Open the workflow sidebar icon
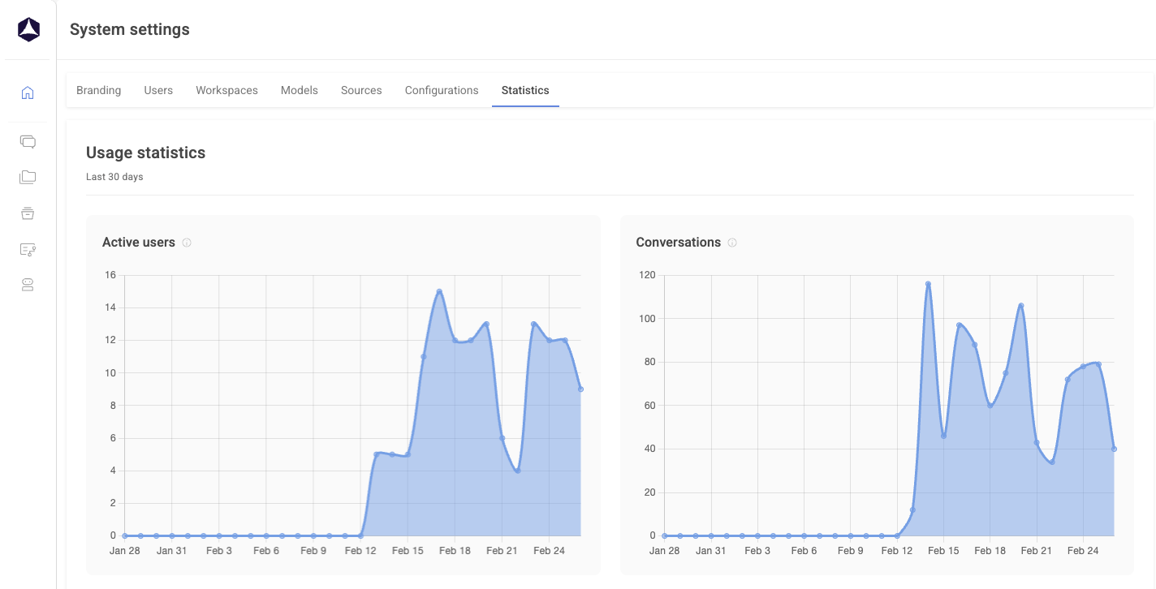This screenshot has width=1156, height=589. [x=28, y=250]
